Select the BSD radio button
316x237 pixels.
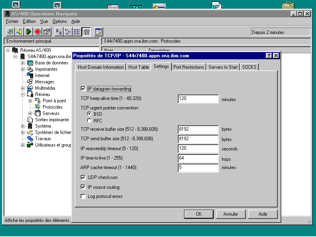(x=89, y=114)
